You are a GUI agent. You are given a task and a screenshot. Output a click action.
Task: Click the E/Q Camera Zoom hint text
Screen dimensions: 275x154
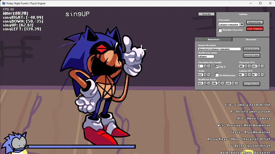[x=248, y=105]
